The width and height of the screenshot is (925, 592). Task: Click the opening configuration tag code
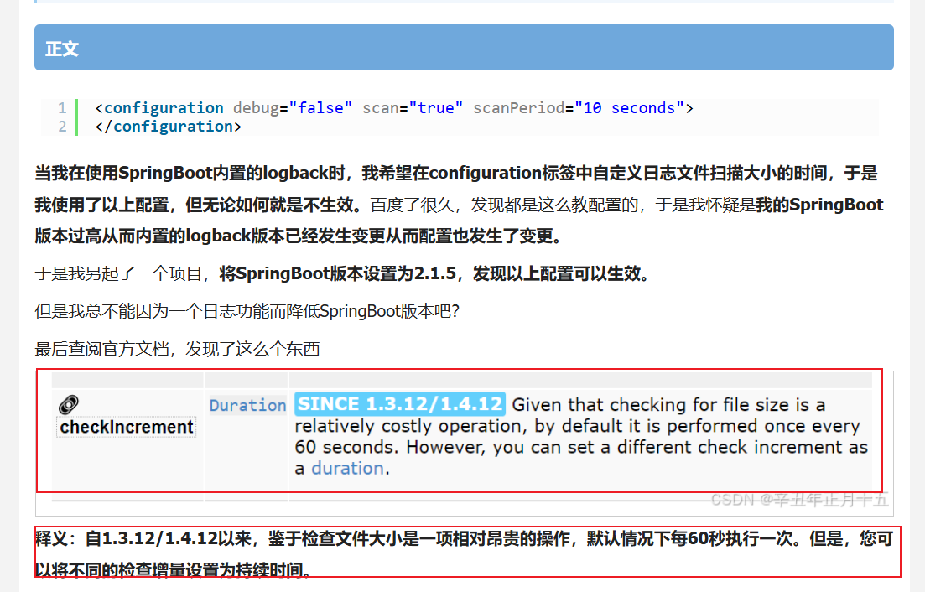point(394,108)
